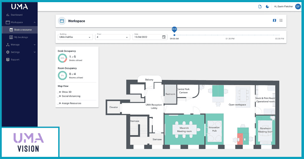Expand the Settings sidebar section
Image resolution: width=304 pixels, height=159 pixels.
[x=20, y=52]
